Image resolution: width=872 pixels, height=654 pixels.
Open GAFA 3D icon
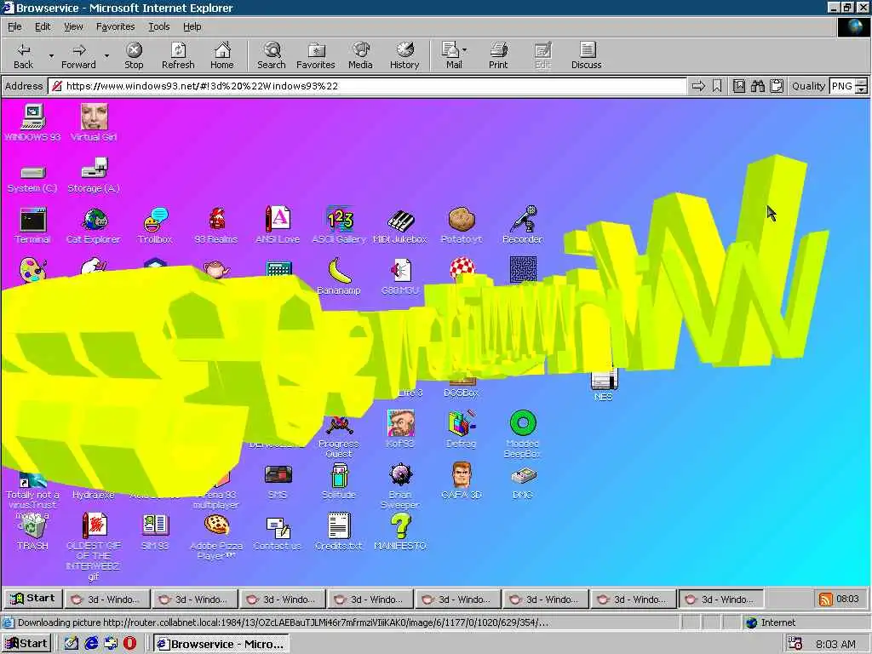pos(461,482)
